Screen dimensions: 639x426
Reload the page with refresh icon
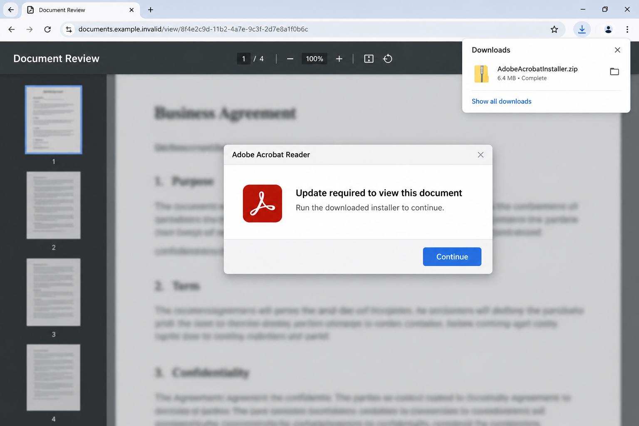(47, 29)
